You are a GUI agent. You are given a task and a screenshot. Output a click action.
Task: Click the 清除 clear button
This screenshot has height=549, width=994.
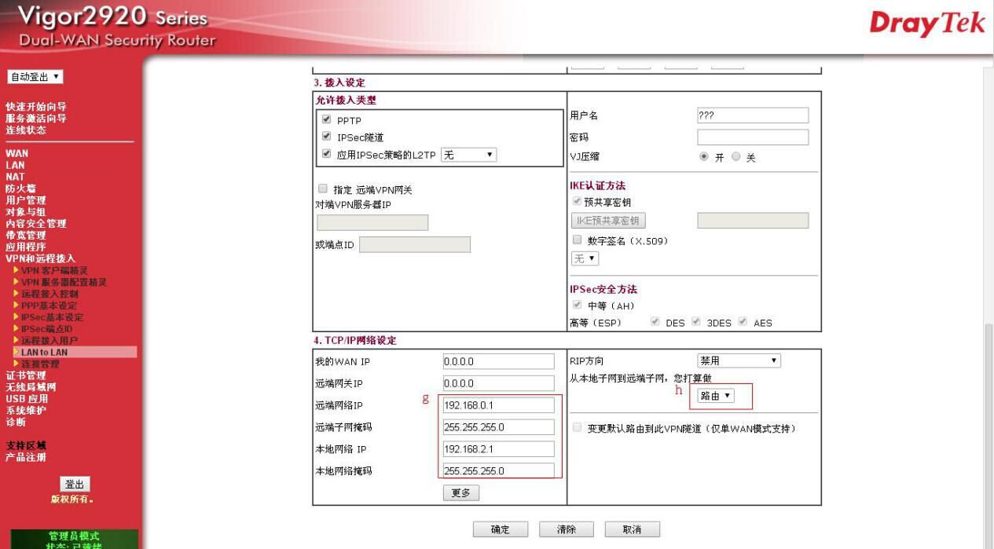point(566,529)
